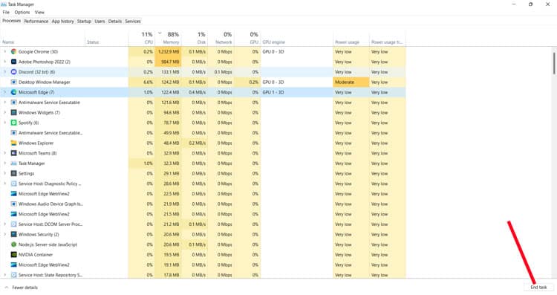Screen dimensions: 557x295
Task: Click Windows Explorer's 0.2 MB/s disk cell
Action: (x=195, y=143)
